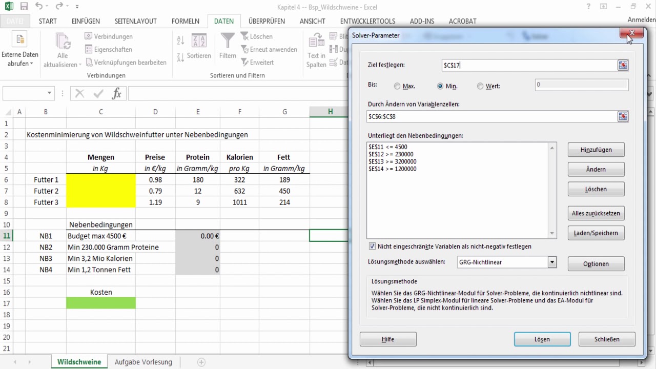Viewport: 656px width, 369px height.
Task: Add new sheet with plus icon
Action: coord(201,362)
